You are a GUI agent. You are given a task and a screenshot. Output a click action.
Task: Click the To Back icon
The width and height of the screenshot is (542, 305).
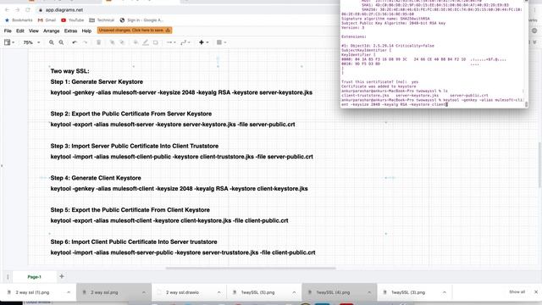[122, 42]
